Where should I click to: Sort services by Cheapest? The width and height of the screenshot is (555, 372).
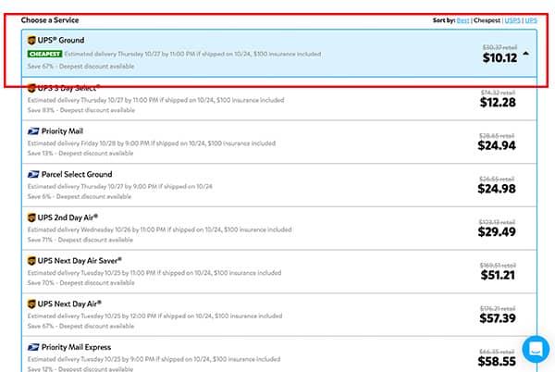[487, 20]
